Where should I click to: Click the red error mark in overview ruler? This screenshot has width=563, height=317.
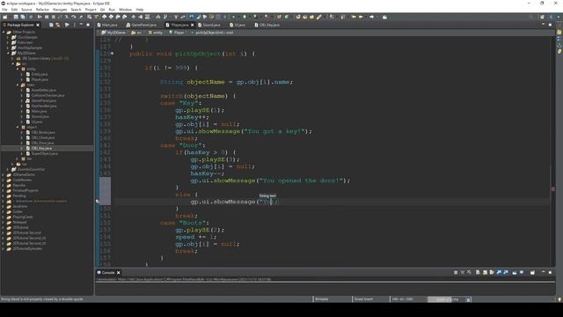coord(553,189)
